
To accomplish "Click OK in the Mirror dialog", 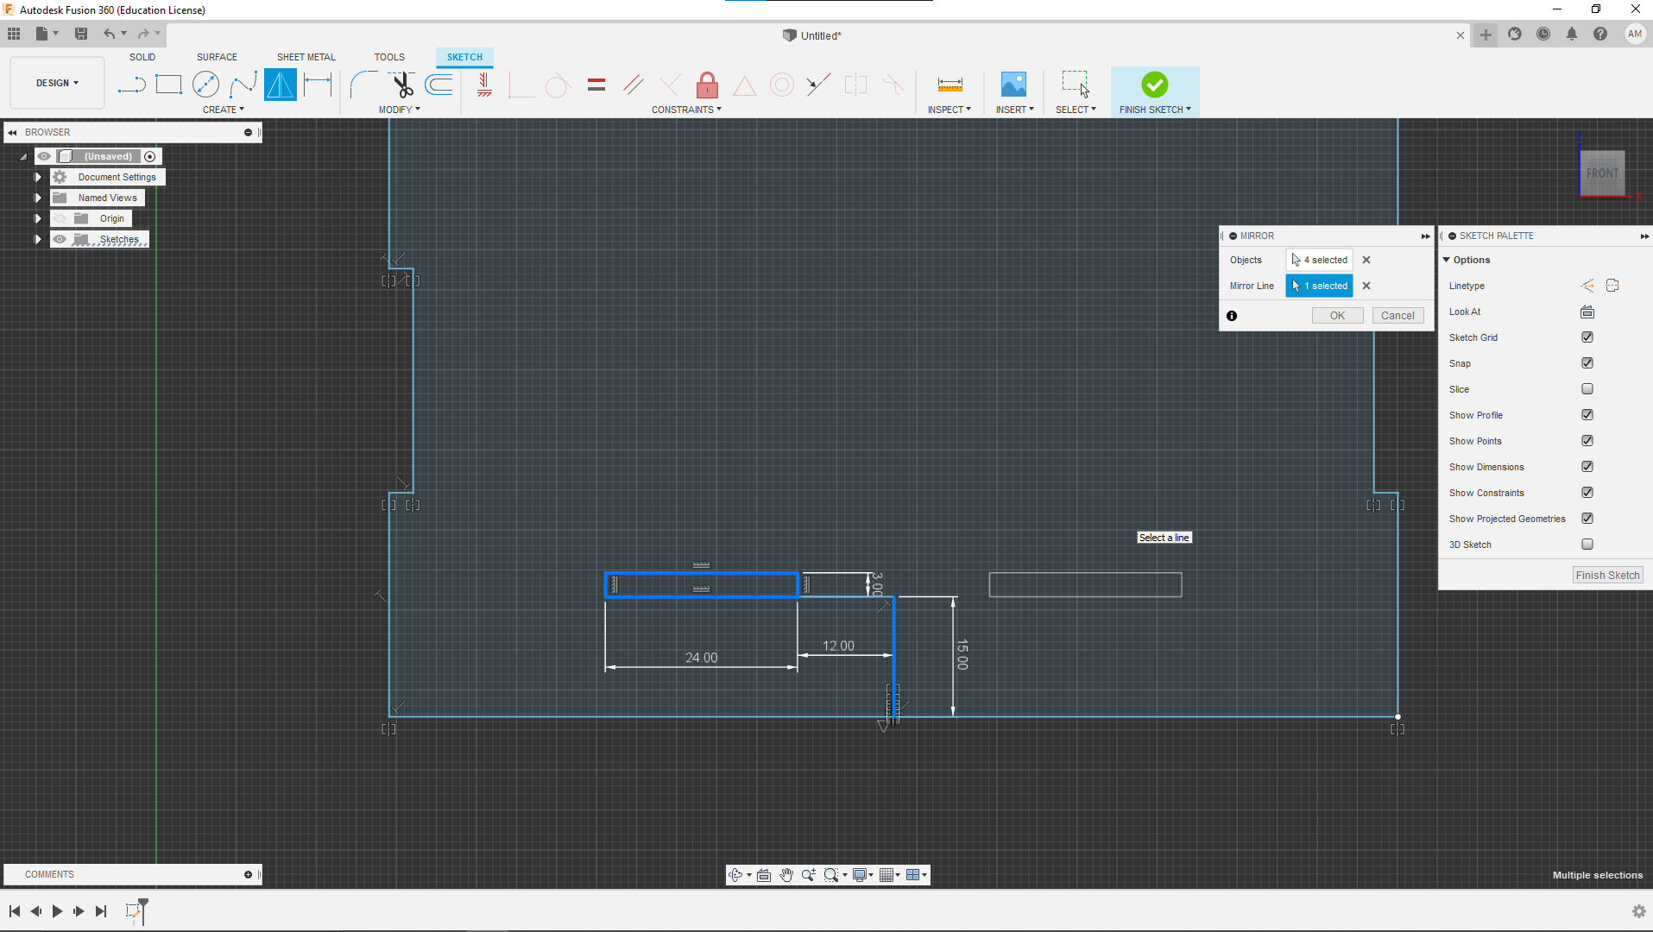I will (1337, 316).
